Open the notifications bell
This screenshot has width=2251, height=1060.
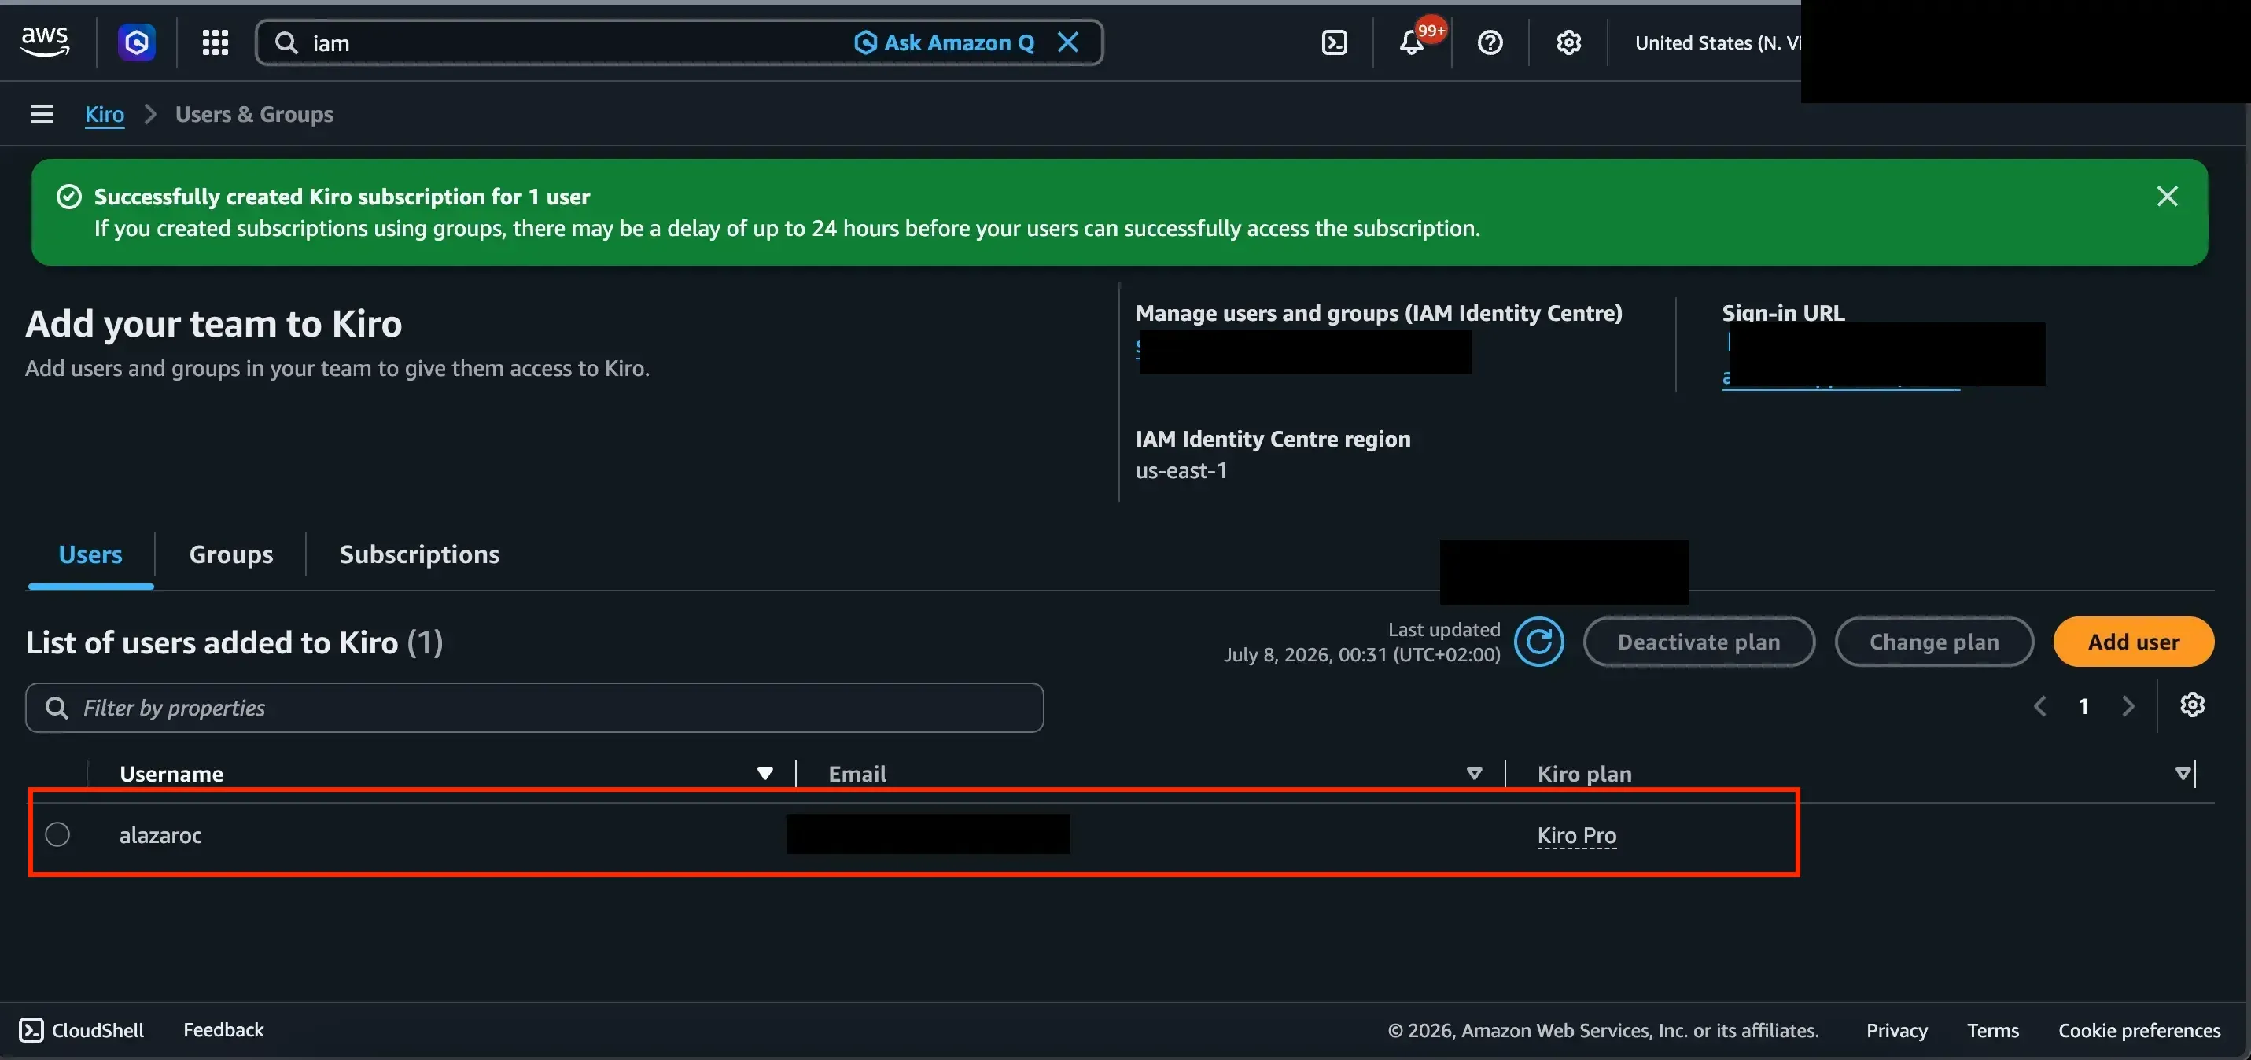(1412, 42)
